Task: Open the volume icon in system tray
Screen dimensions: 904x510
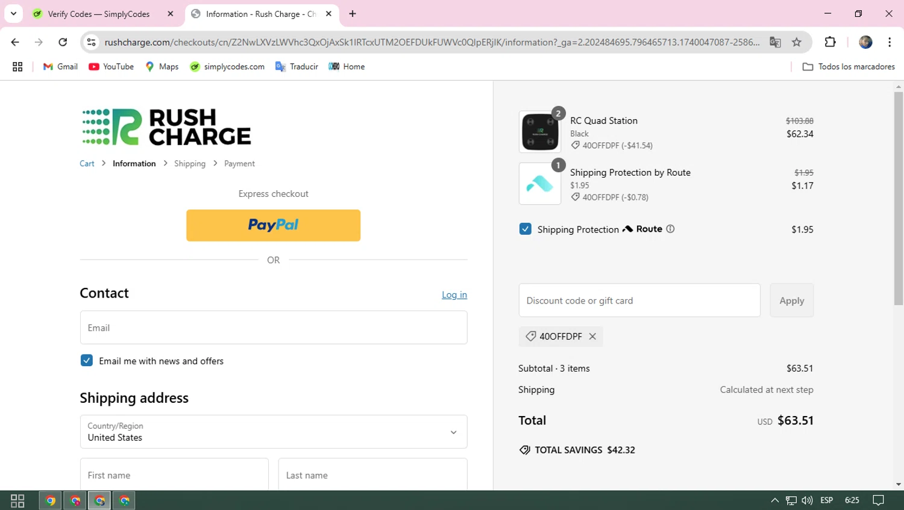Action: point(807,500)
